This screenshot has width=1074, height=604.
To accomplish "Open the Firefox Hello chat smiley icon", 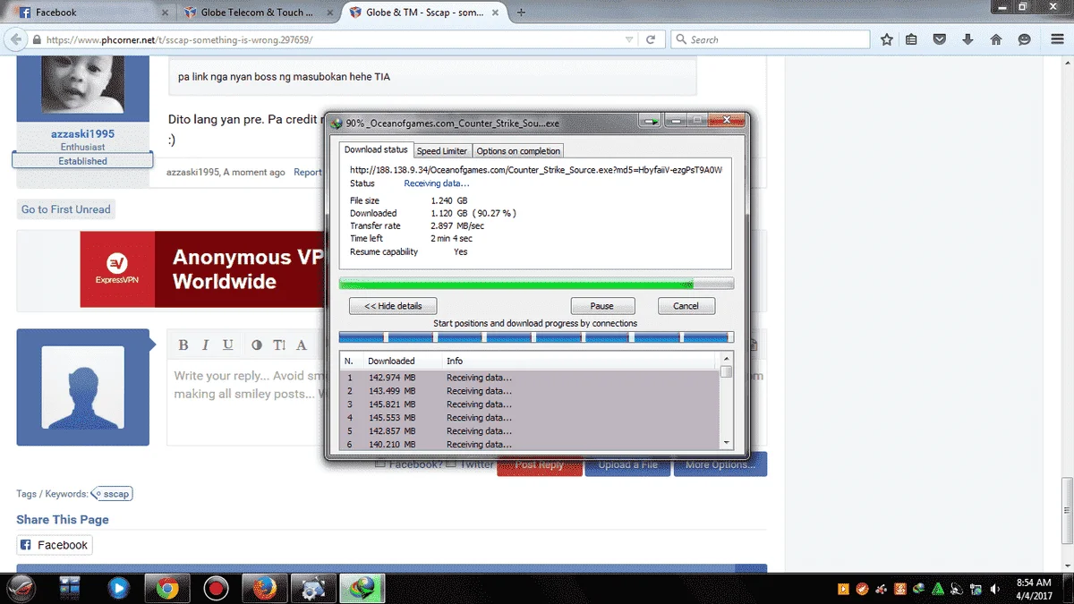I will pos(1025,39).
